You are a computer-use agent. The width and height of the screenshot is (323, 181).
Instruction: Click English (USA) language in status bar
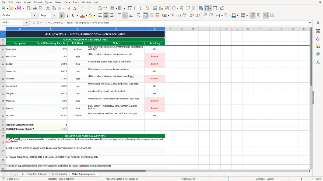click(188, 179)
